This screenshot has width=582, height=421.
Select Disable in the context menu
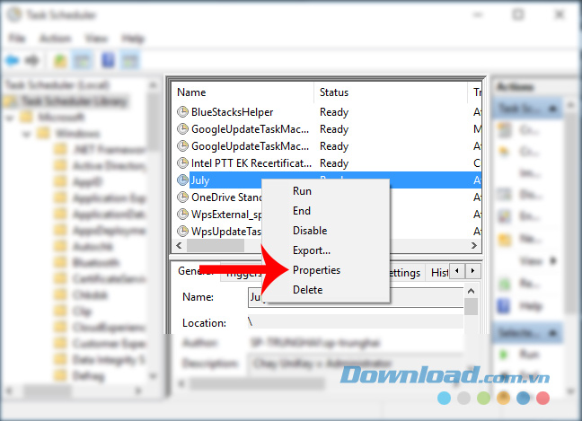(x=310, y=231)
